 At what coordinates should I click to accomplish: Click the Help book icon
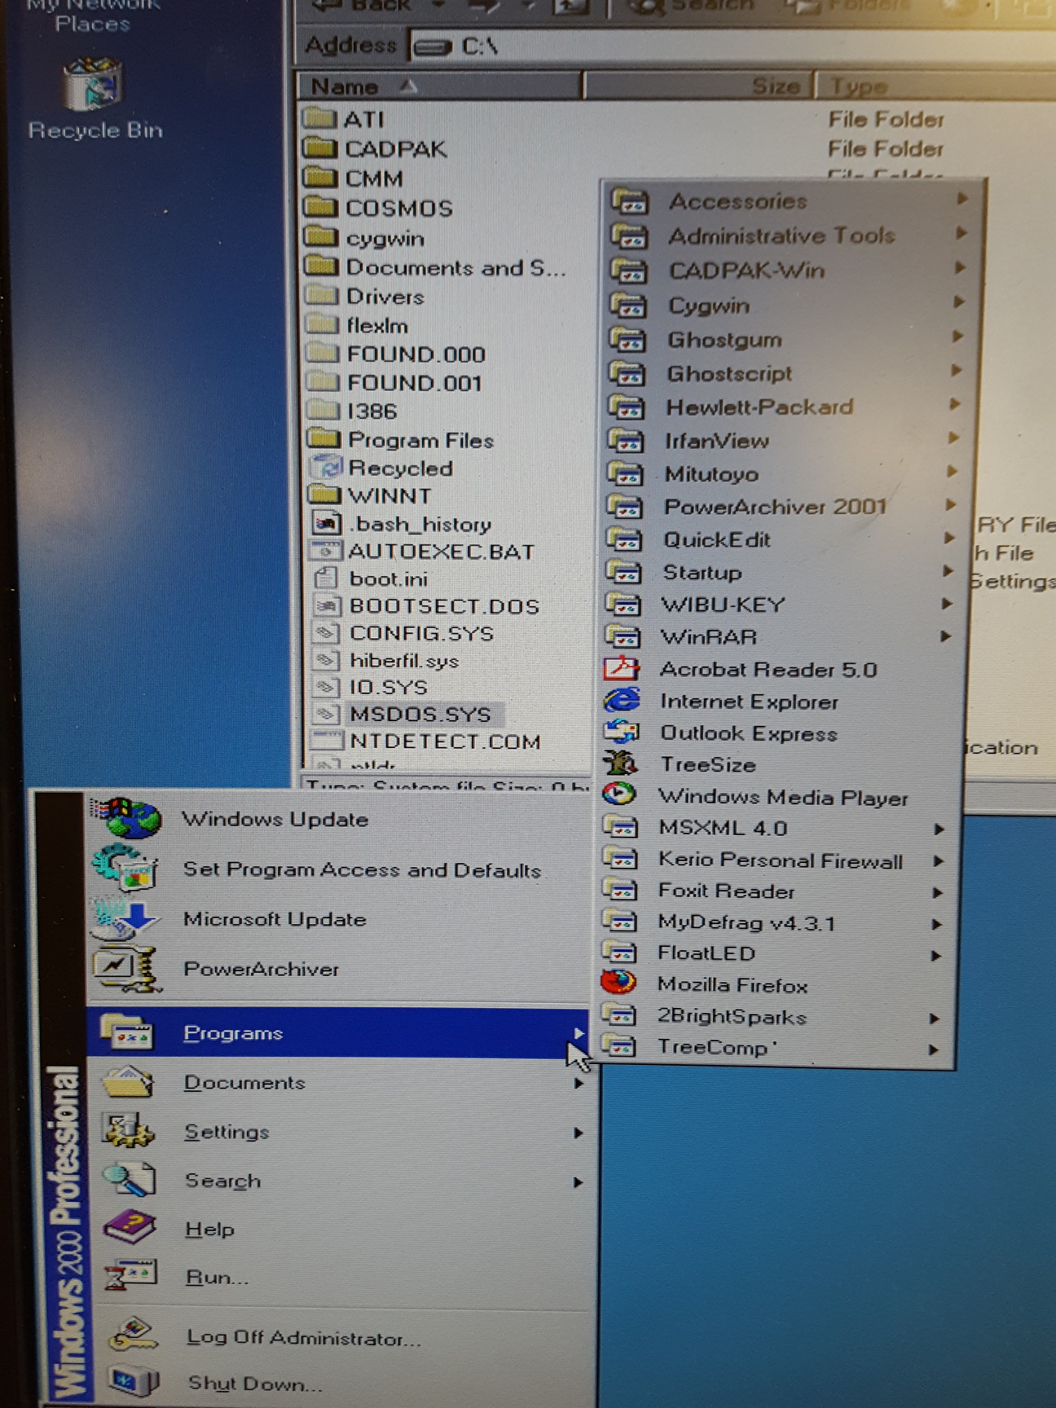pos(130,1228)
